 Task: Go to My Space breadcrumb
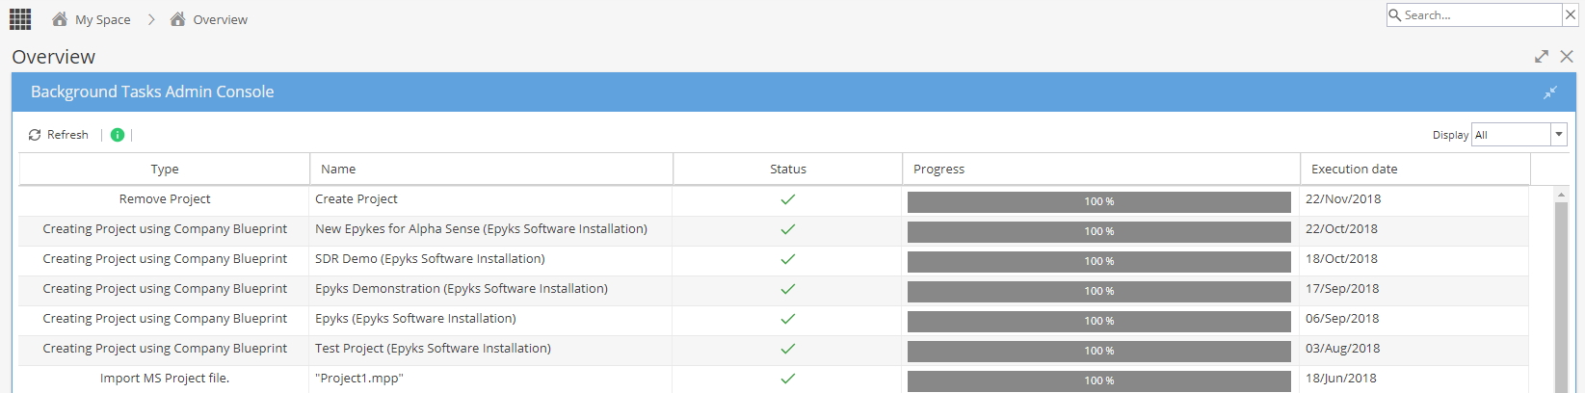click(102, 19)
